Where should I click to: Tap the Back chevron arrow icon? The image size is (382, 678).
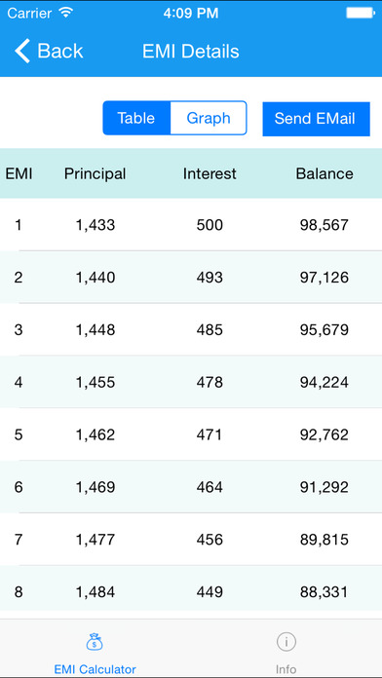(x=22, y=51)
